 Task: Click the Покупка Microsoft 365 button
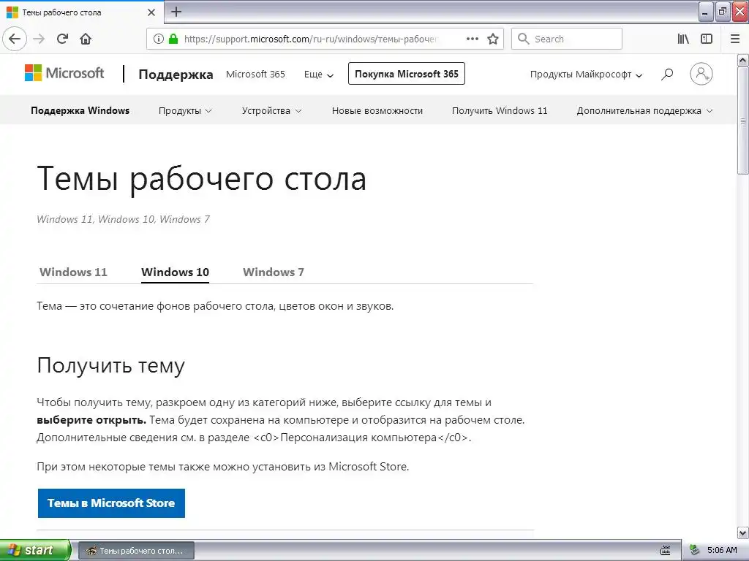(407, 74)
